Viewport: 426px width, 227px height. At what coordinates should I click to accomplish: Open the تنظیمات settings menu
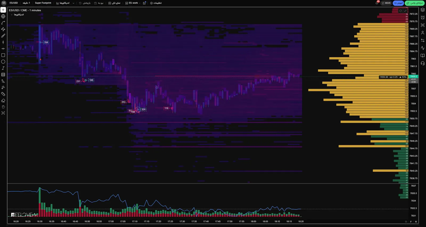click(156, 3)
